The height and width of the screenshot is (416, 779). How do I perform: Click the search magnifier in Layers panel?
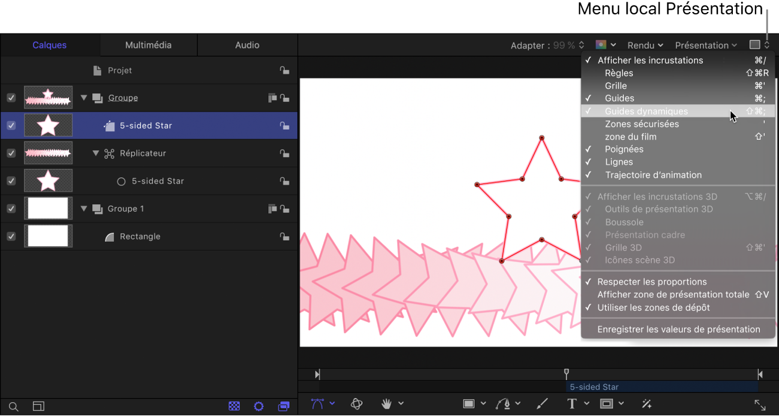13,406
